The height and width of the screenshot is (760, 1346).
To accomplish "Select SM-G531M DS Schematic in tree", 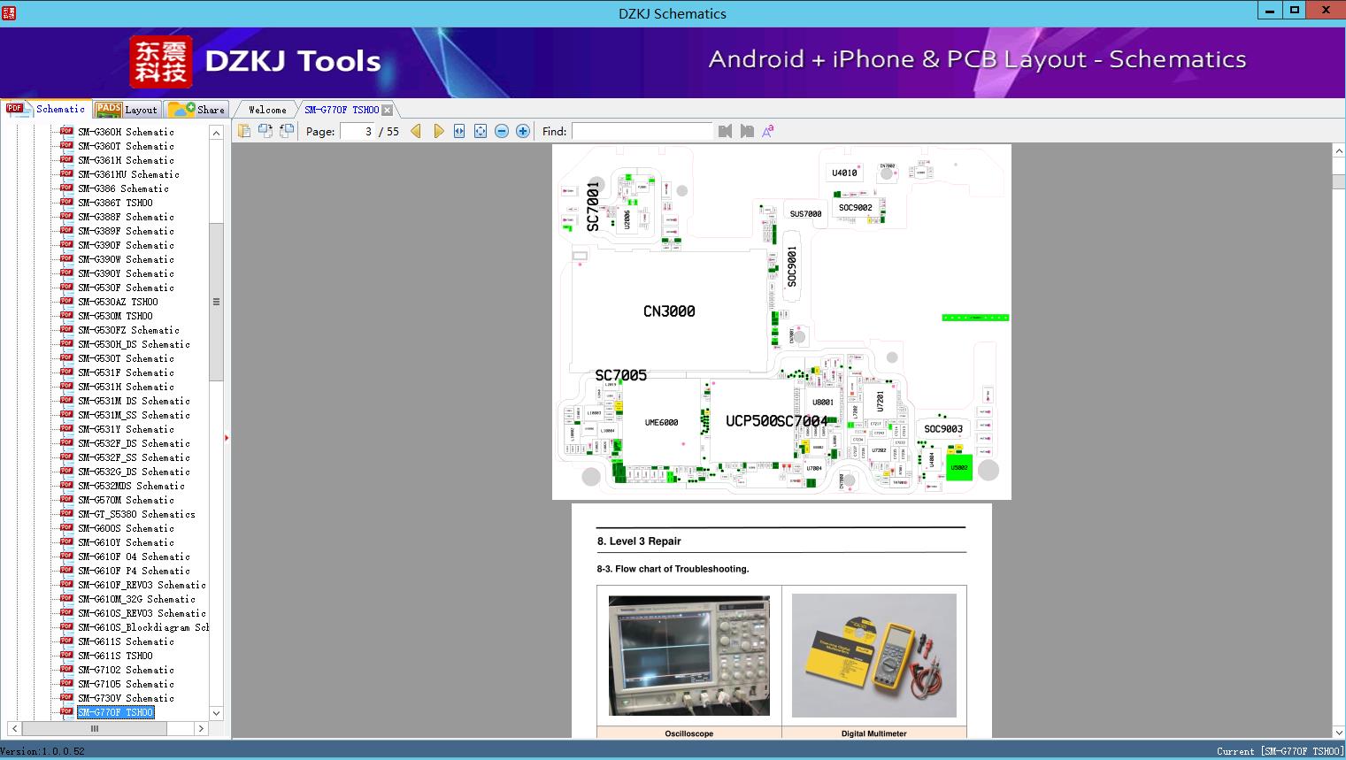I will click(x=134, y=401).
